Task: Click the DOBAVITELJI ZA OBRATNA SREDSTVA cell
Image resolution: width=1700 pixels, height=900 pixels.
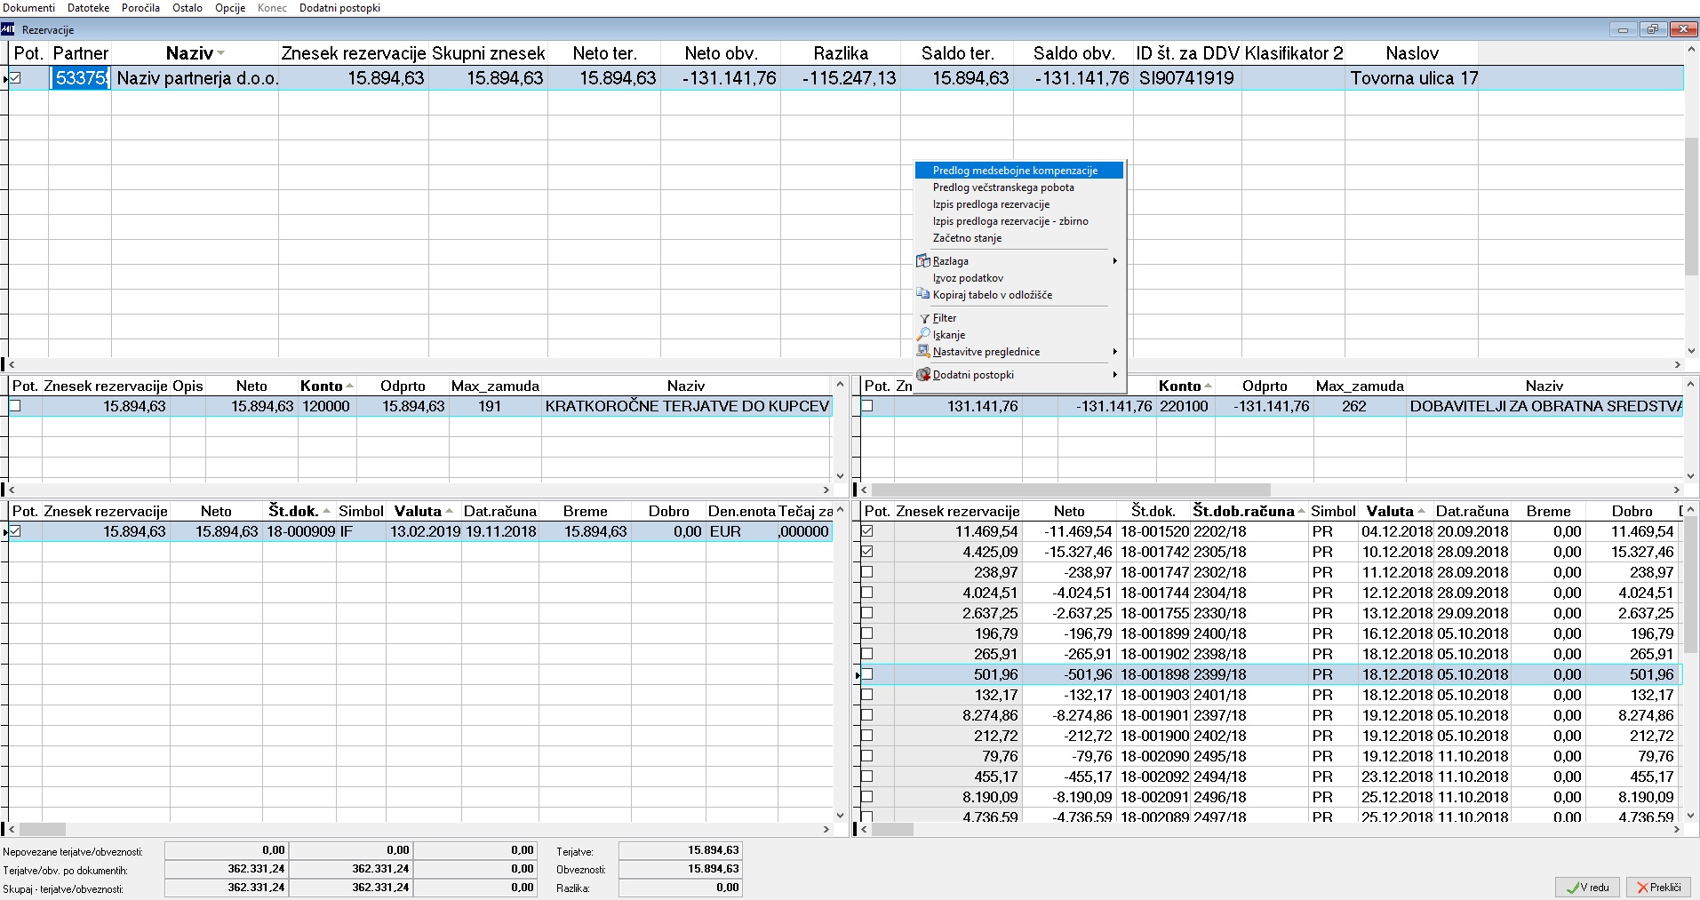Action: 1545,406
